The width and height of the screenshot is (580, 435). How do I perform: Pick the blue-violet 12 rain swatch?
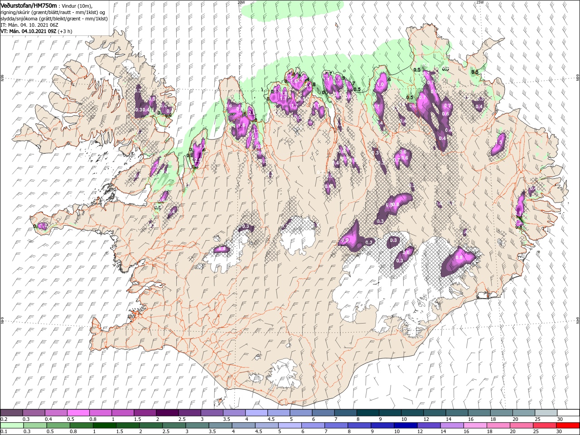pos(429,425)
